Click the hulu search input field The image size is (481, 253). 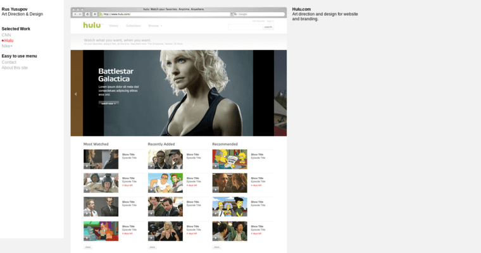245,27
